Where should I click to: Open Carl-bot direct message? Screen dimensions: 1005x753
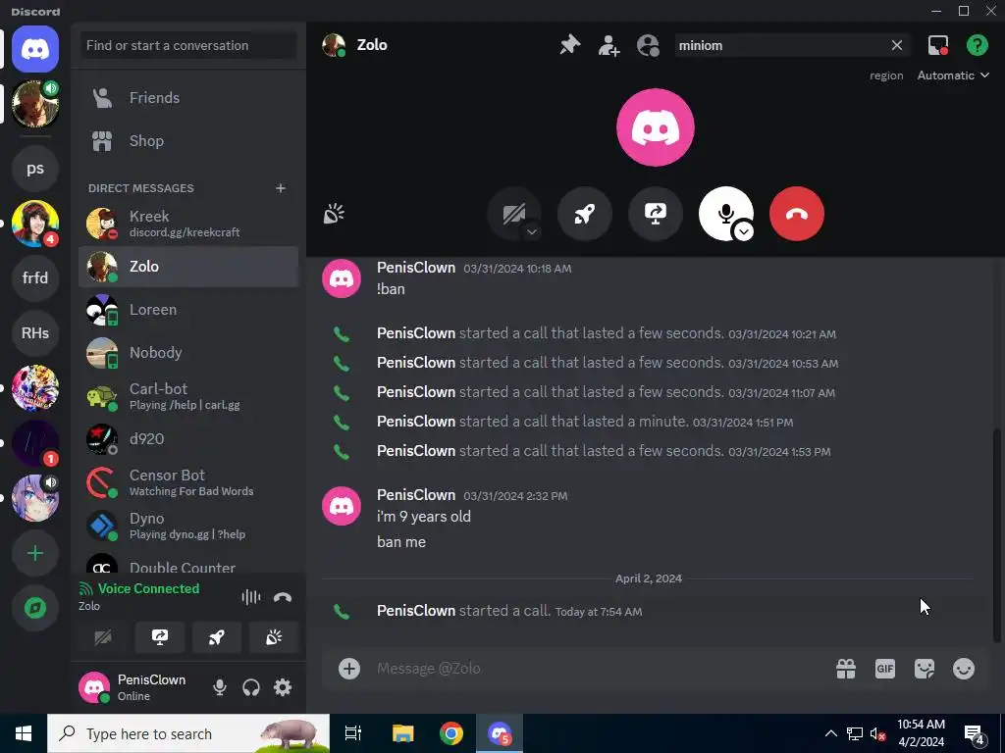point(188,396)
